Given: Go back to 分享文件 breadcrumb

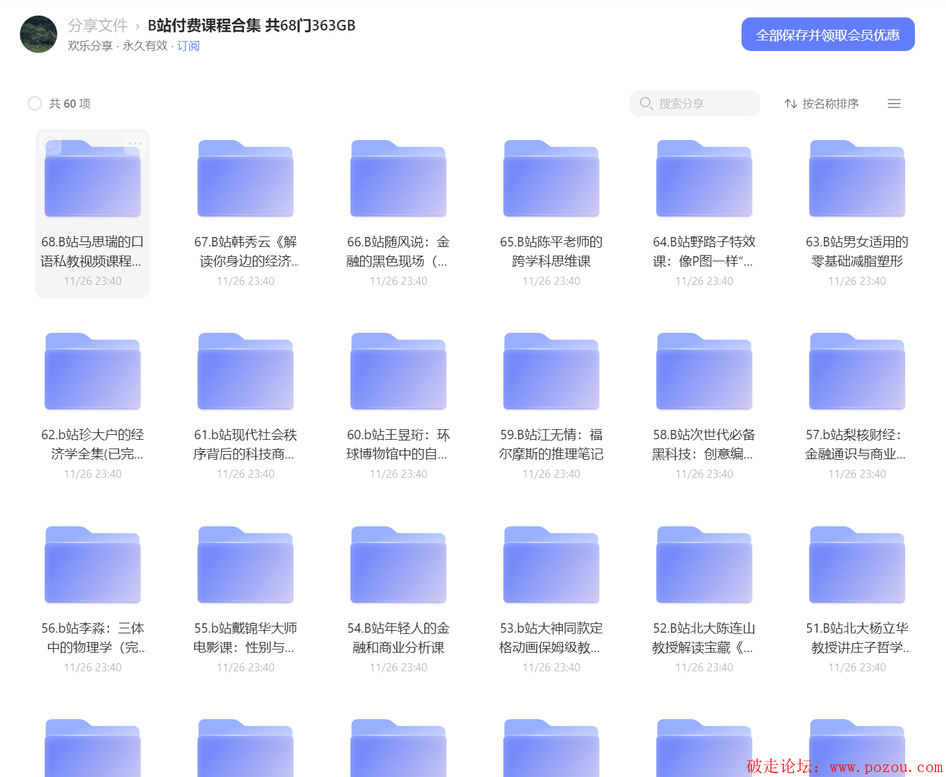Looking at the screenshot, I should click(x=98, y=26).
